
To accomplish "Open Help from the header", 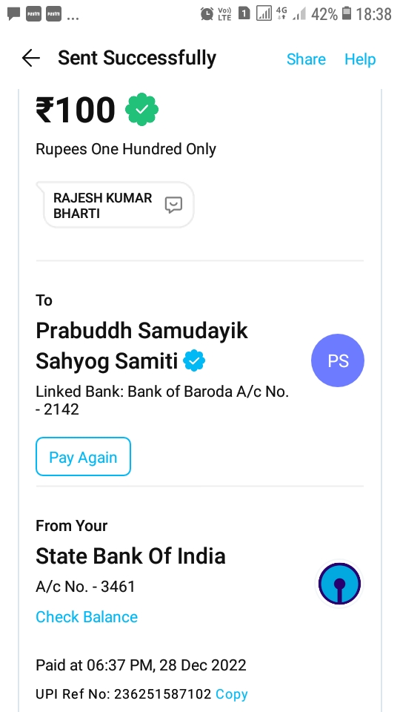I will (360, 59).
